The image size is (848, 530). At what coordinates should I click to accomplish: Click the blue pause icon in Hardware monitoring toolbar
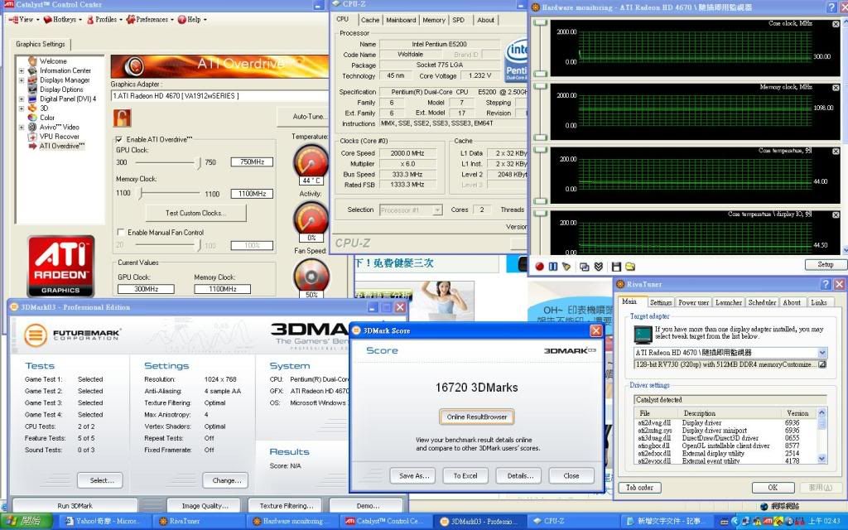point(552,267)
